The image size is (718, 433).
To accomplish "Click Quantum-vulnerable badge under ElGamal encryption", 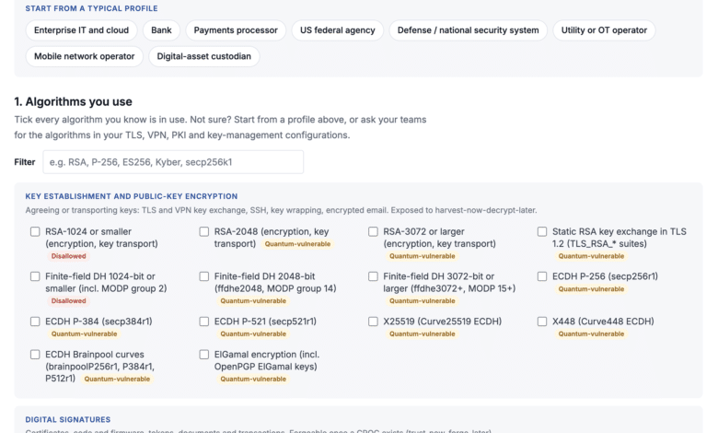I will click(x=253, y=379).
